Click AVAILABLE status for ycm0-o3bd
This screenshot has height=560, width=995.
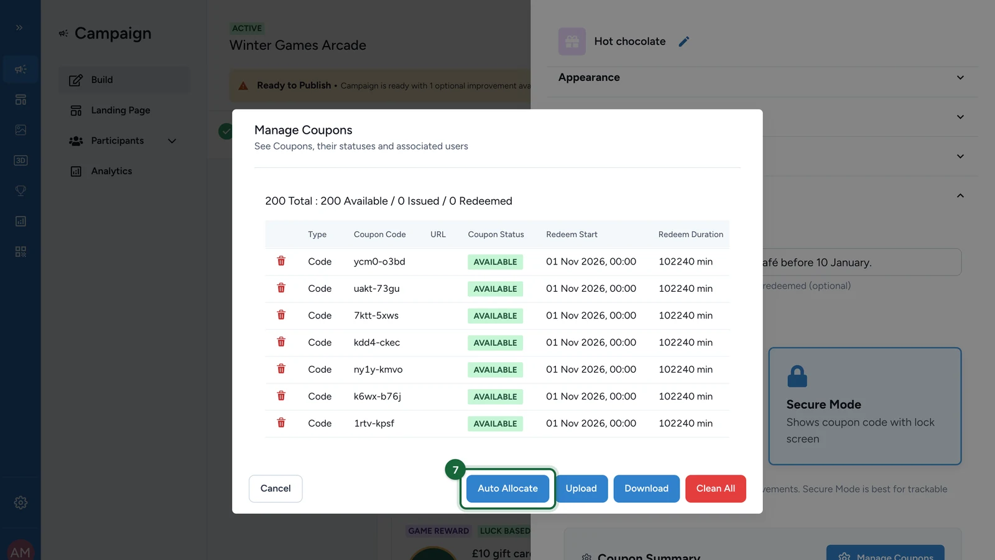(496, 262)
